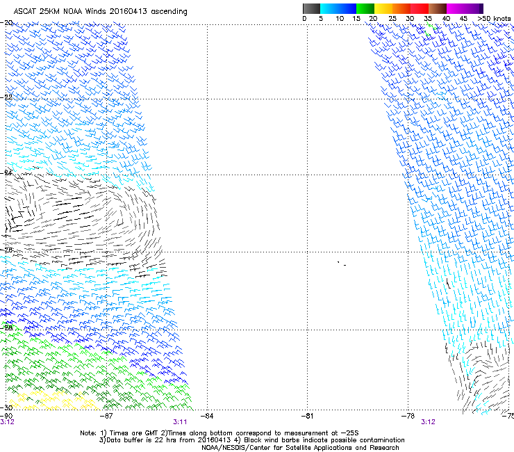514x452 pixels.
Task: Click the "3:12" time label near -78
Action: (428, 422)
